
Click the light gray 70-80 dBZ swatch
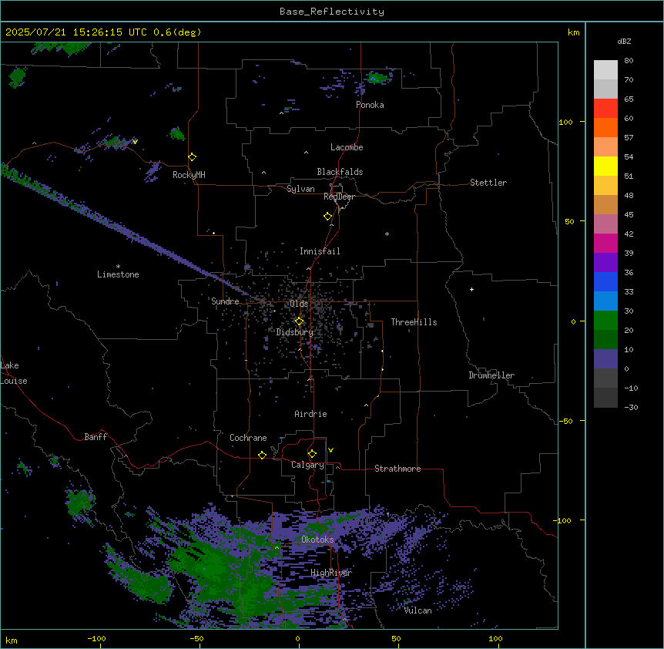(x=605, y=70)
